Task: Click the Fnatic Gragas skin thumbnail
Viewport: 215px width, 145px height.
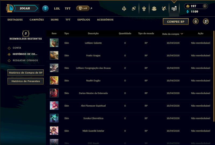Action: point(54,55)
